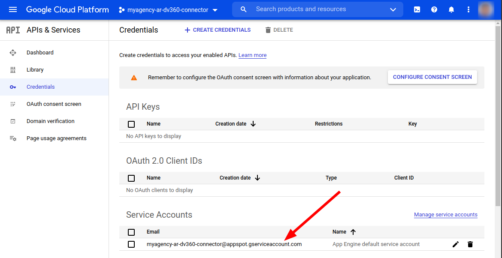Click the Type column header
The image size is (502, 258).
(x=331, y=178)
